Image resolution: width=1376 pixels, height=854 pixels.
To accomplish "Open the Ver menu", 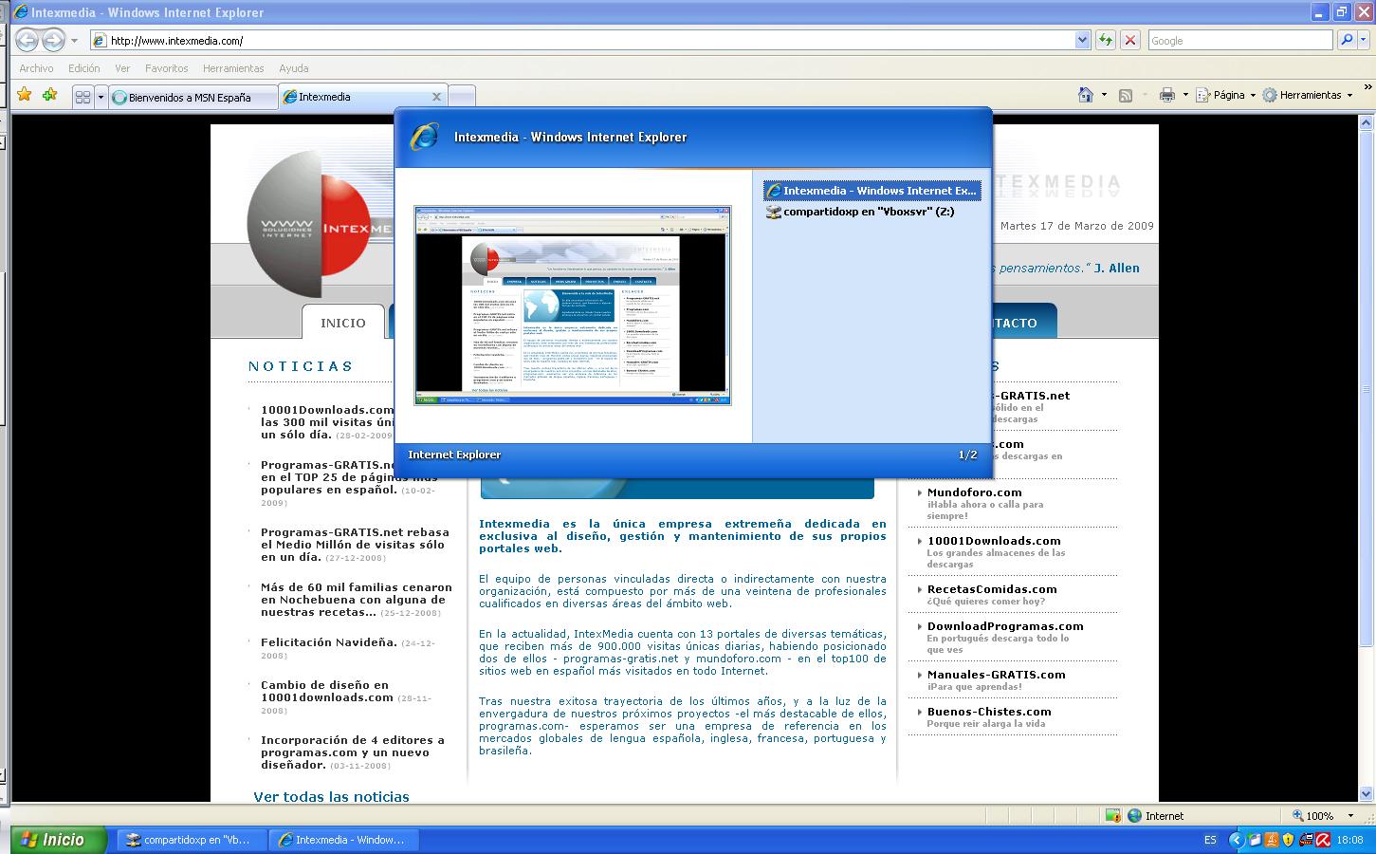I will tap(122, 68).
